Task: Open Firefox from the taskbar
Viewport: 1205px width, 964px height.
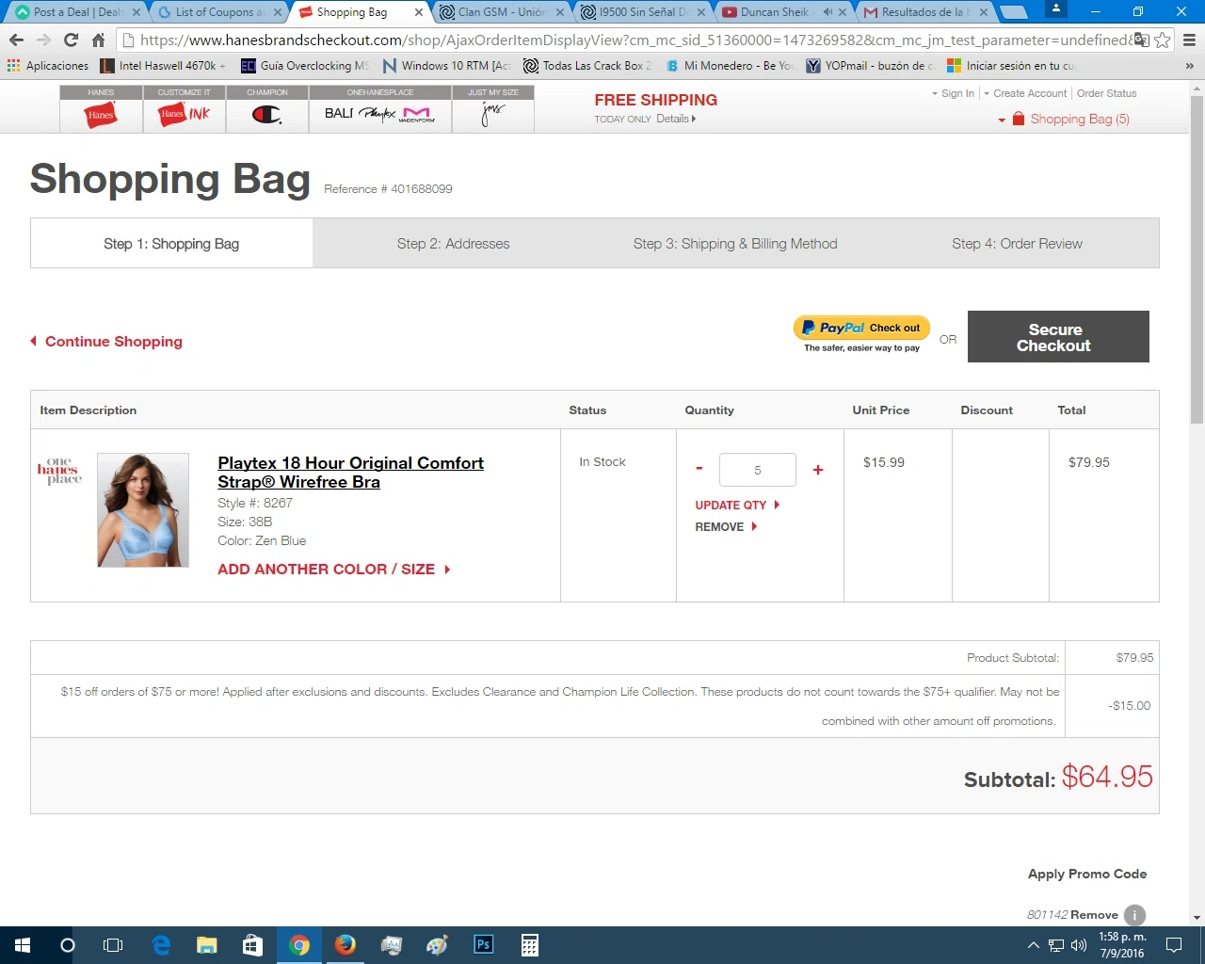Action: (345, 945)
